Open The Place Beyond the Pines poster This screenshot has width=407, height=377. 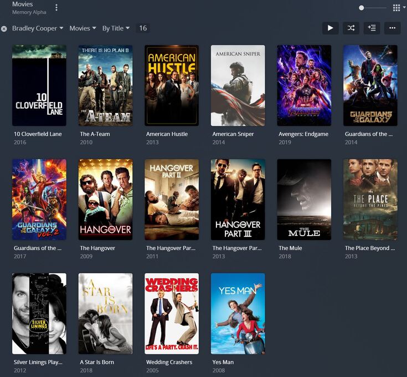370,200
